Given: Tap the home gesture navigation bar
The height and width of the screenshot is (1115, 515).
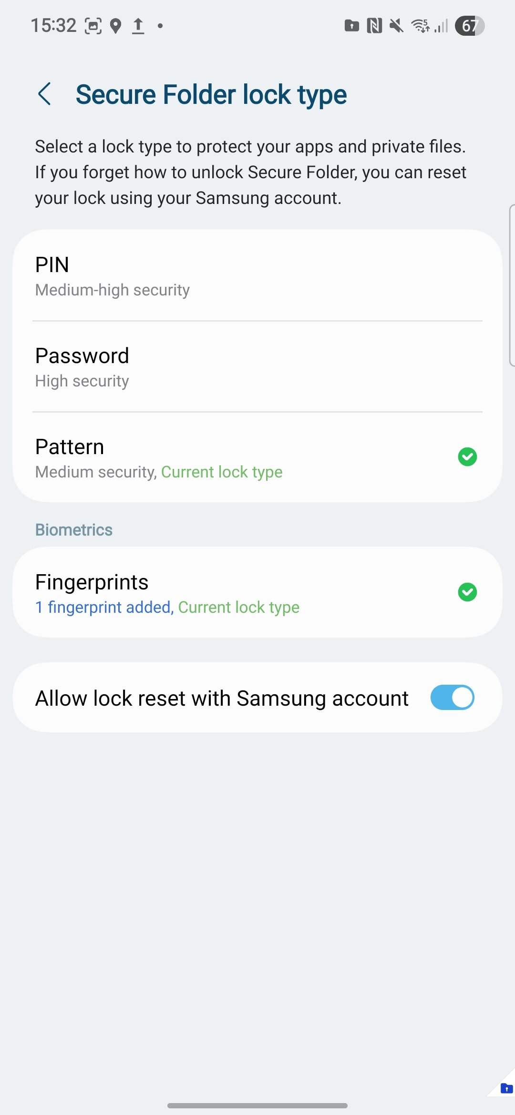Looking at the screenshot, I should pyautogui.click(x=257, y=1105).
